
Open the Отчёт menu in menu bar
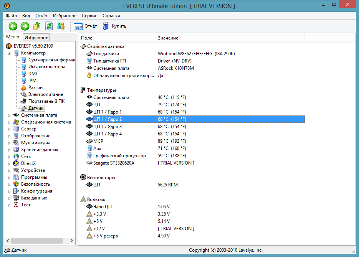[41, 16]
